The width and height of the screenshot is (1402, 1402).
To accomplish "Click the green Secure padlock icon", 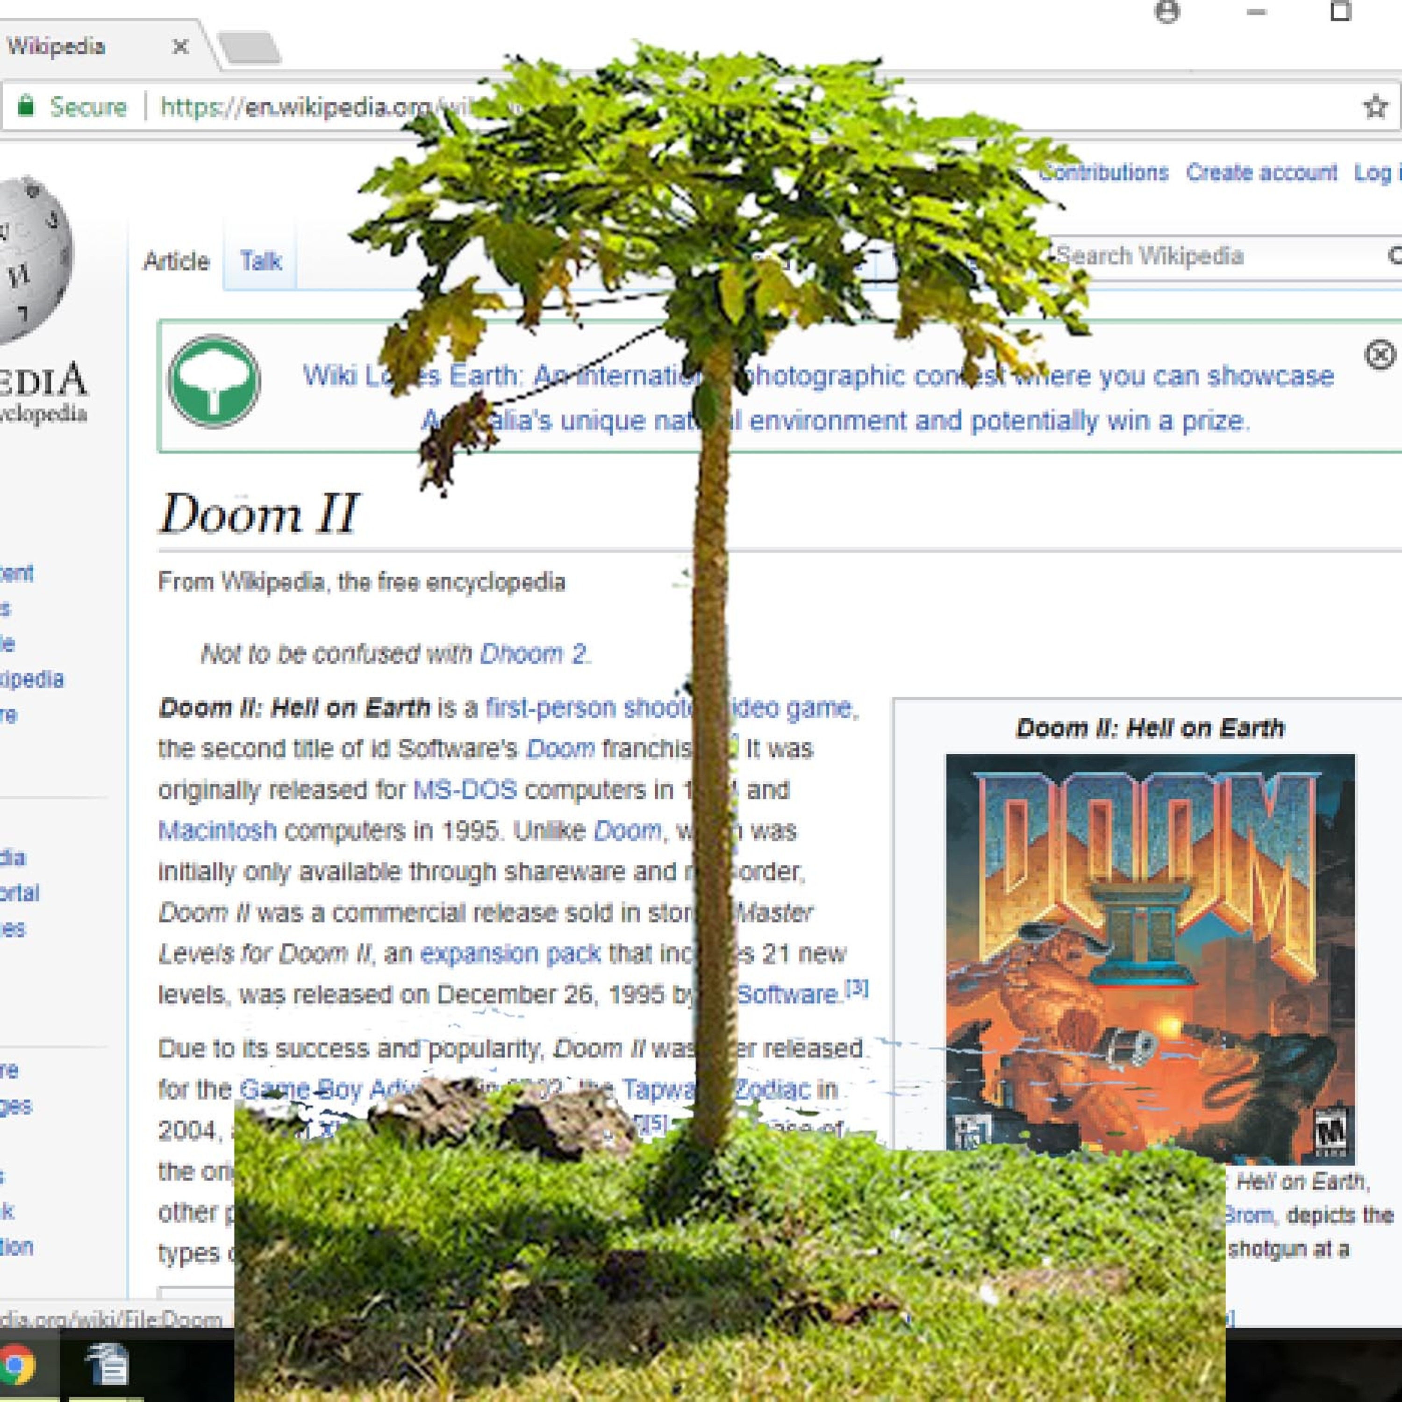I will click(x=26, y=106).
